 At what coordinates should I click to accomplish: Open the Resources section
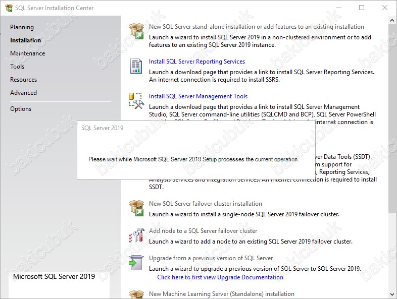pos(23,80)
